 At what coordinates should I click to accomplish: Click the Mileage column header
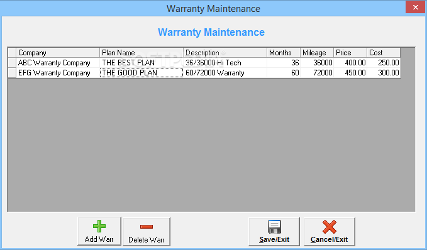pyautogui.click(x=317, y=53)
